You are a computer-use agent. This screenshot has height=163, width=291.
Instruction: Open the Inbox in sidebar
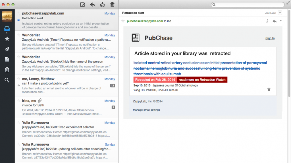pyautogui.click(x=7, y=28)
